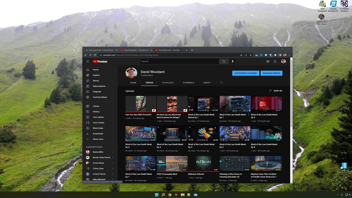Open Crime News subscription
This screenshot has height=198, width=352.
[x=100, y=163]
